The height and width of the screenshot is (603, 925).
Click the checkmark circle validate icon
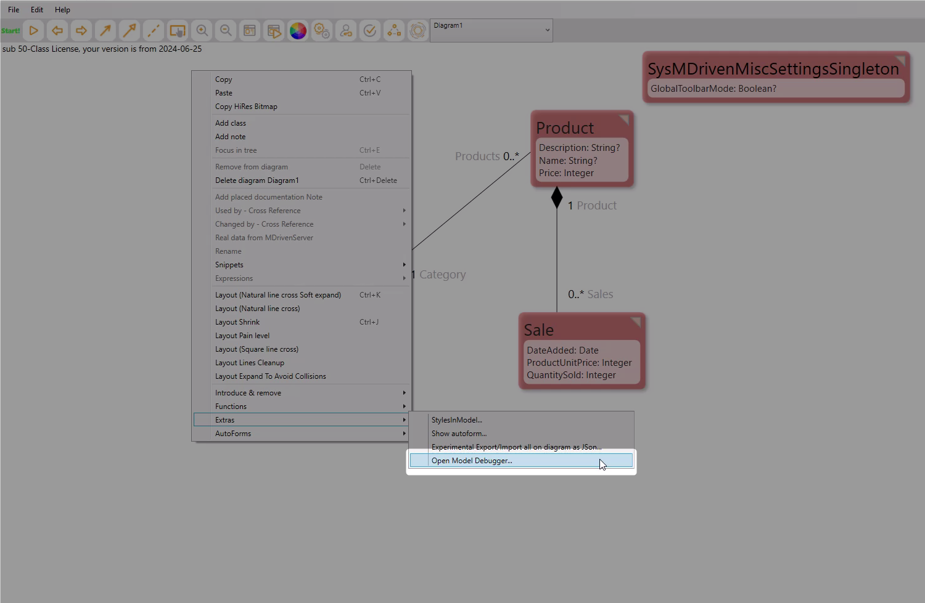[x=370, y=30]
